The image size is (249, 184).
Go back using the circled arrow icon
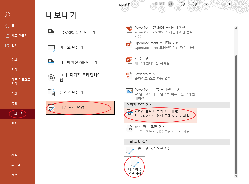tap(7, 15)
